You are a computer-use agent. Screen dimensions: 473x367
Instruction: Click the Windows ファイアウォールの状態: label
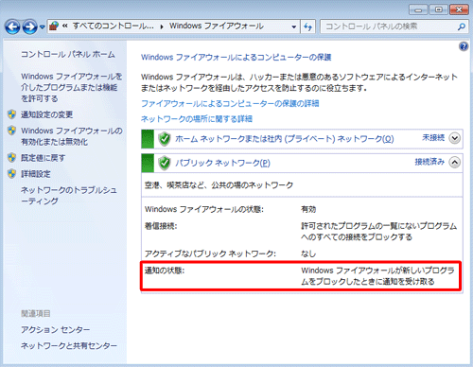(x=204, y=209)
